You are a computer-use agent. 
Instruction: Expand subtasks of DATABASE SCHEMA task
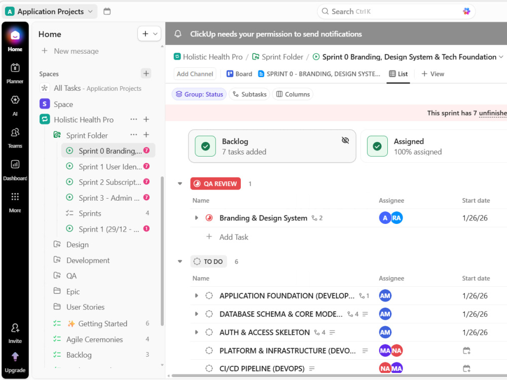click(x=196, y=314)
